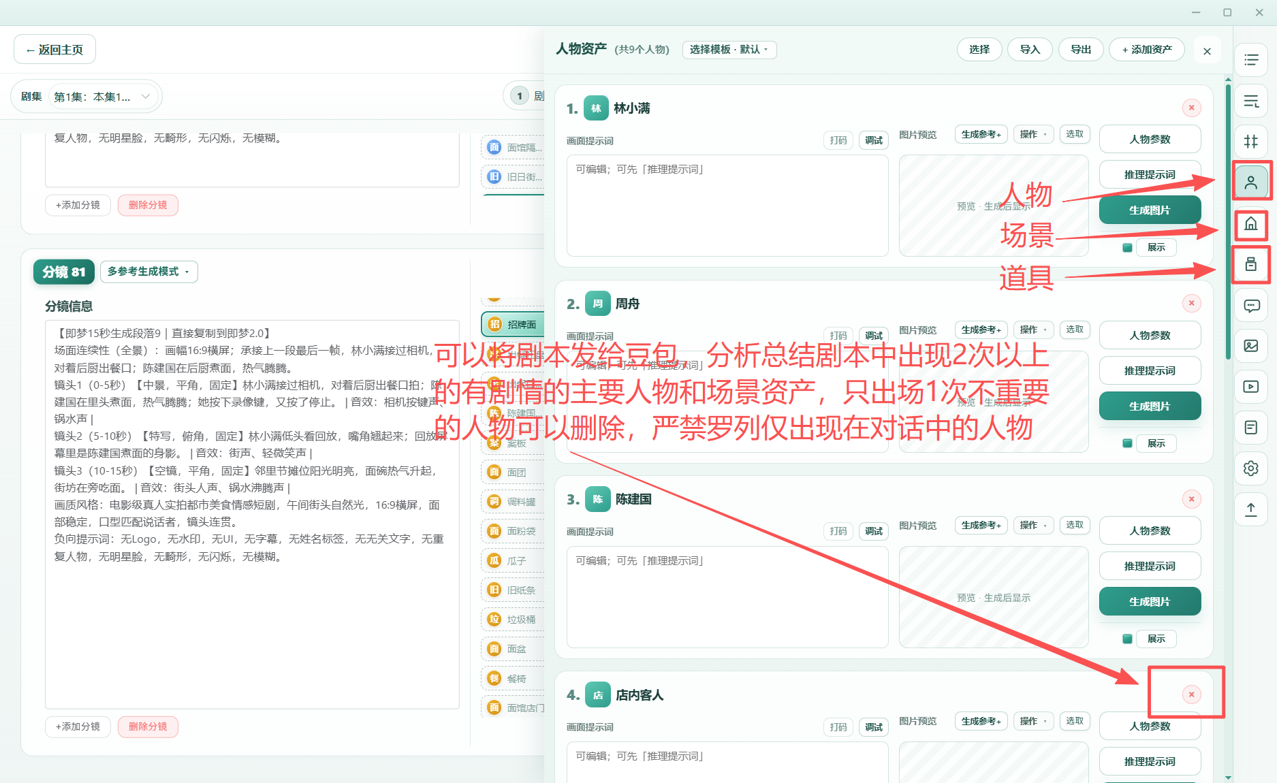Viewport: 1277px width, 783px height.
Task: Open the list view sidebar icon
Action: (1251, 60)
